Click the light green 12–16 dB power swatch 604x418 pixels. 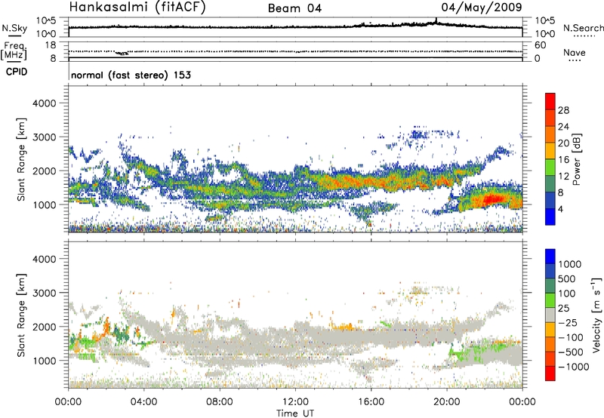tap(550, 168)
